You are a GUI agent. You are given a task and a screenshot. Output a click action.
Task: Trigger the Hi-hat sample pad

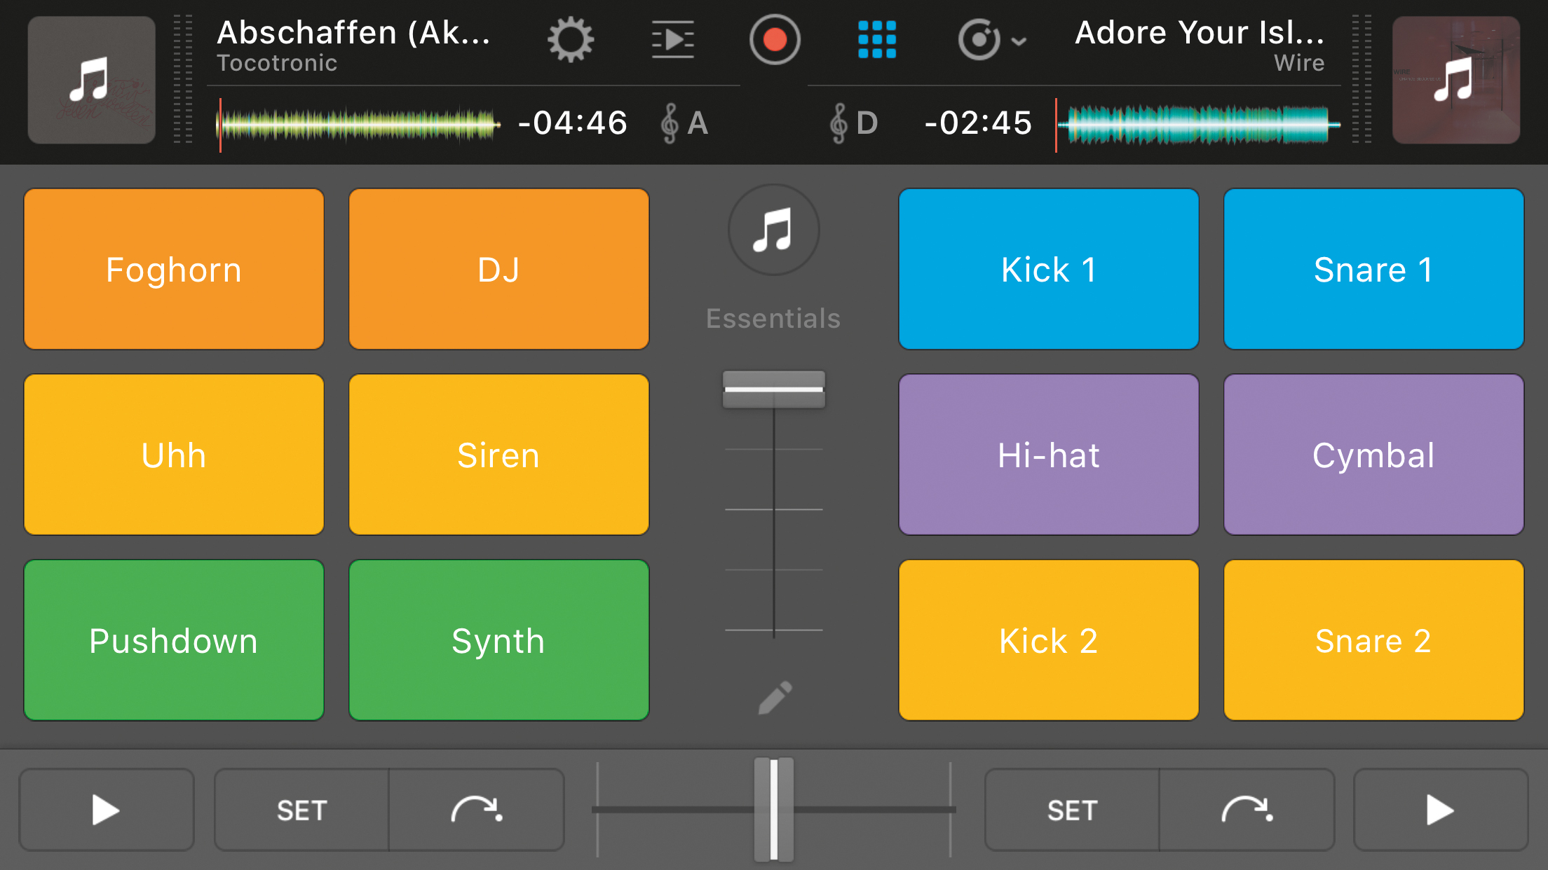click(1048, 455)
